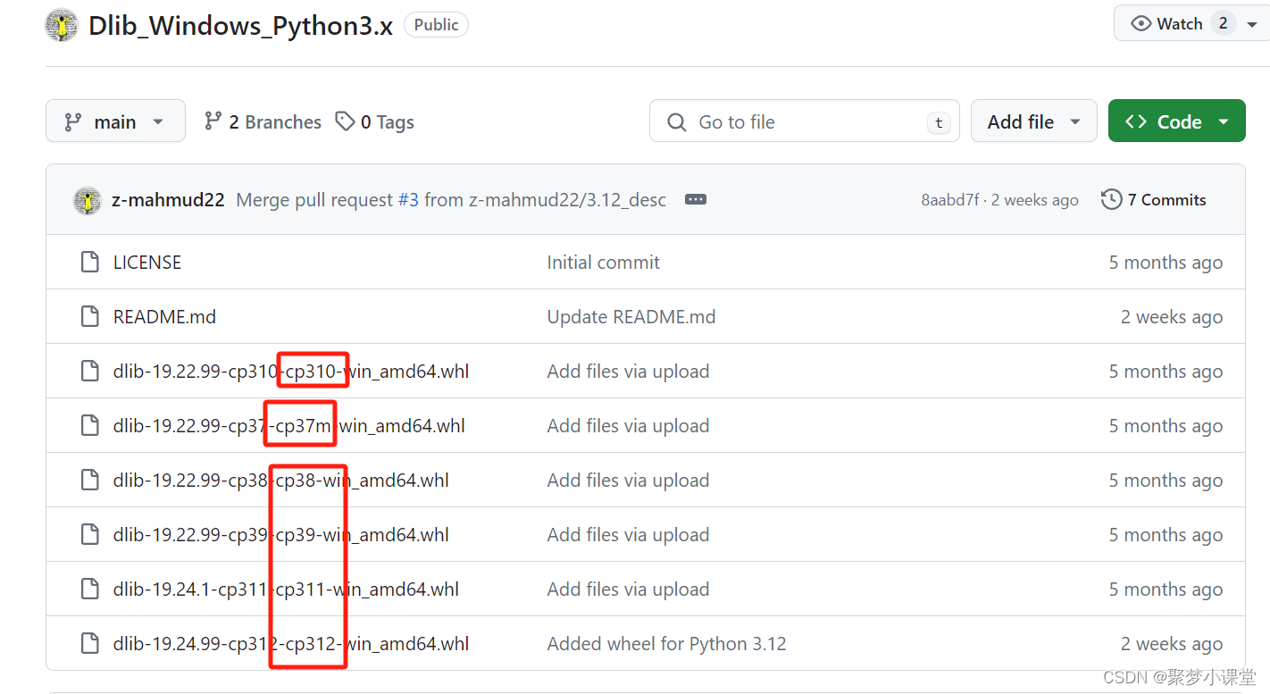
Task: Click README.md row's 2 weeks ago timestamp
Action: point(1172,316)
